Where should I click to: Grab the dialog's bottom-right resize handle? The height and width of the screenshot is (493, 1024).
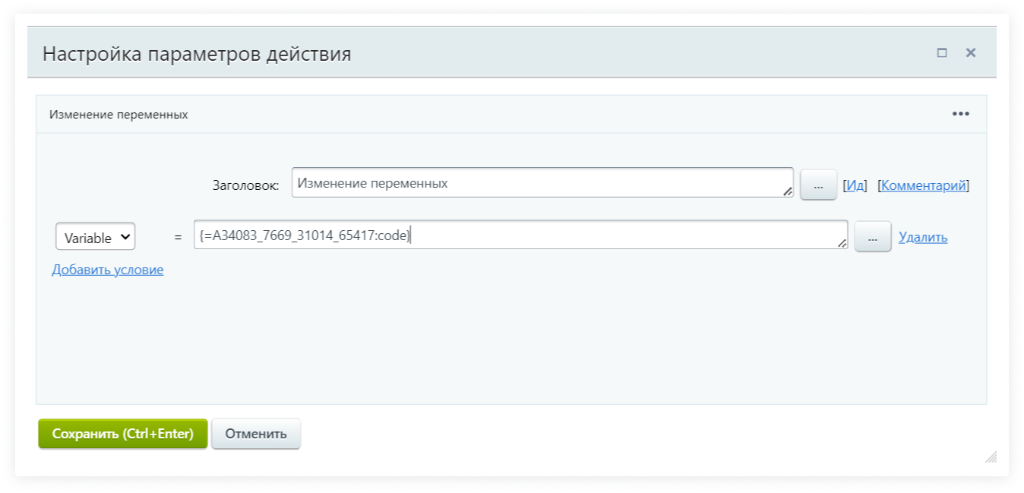coord(991,457)
